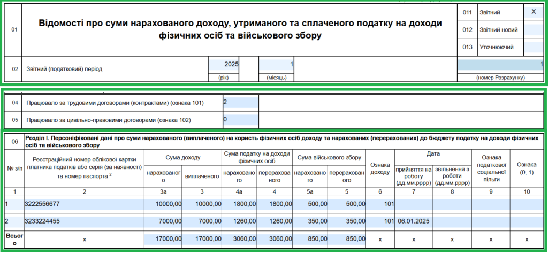Tick the Звітний новий checkbox

[x=533, y=30]
